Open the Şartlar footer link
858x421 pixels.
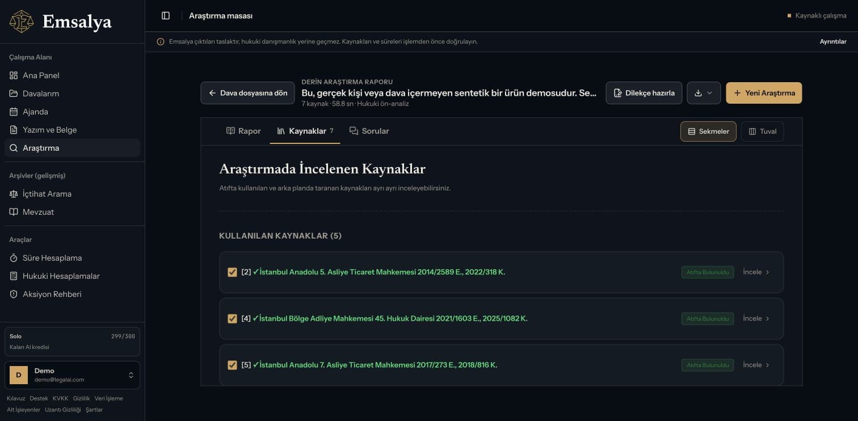point(94,410)
